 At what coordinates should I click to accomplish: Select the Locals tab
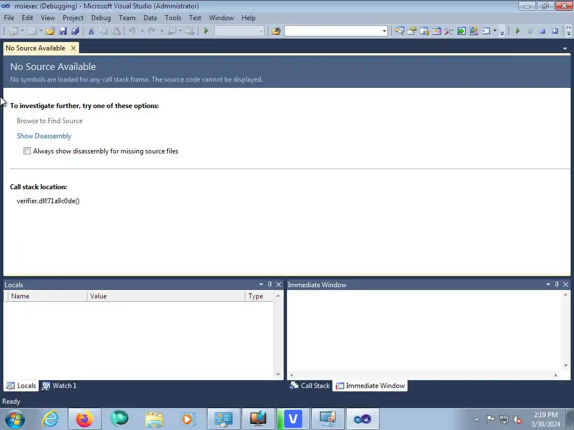[x=22, y=386]
